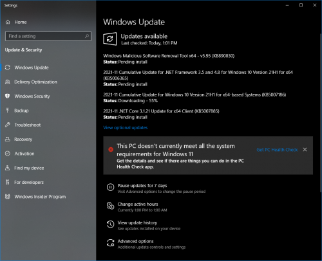Dismiss the Windows 11 requirements banner

coord(305,150)
